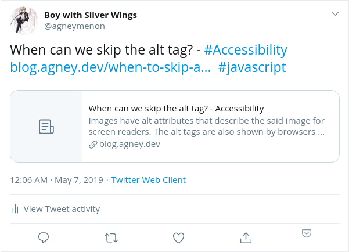This screenshot has height=252, width=349.
Task: Open the Twitter Web Client link
Action: (x=149, y=180)
